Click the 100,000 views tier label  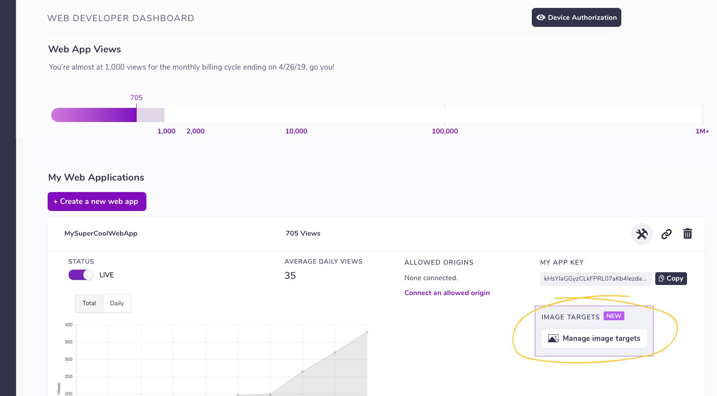[x=445, y=131]
